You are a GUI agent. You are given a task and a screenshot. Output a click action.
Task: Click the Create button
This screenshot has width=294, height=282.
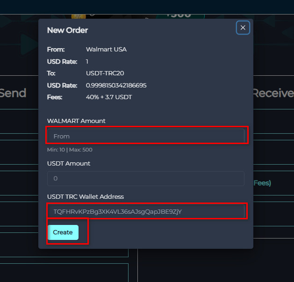[63, 232]
